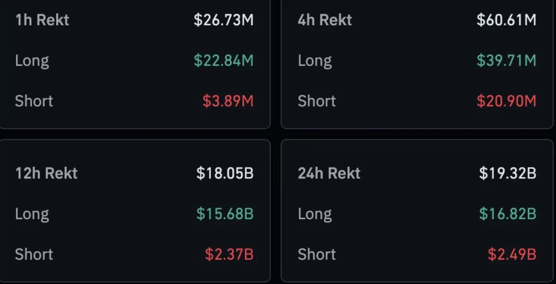
Task: Click the Long label in 1h card
Action: pyautogui.click(x=32, y=60)
